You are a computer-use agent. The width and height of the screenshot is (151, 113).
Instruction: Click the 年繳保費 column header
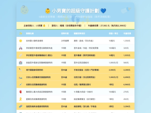pos(127,33)
